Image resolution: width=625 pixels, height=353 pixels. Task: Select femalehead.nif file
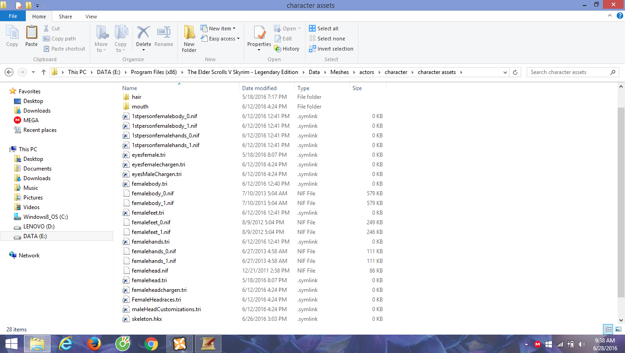150,271
